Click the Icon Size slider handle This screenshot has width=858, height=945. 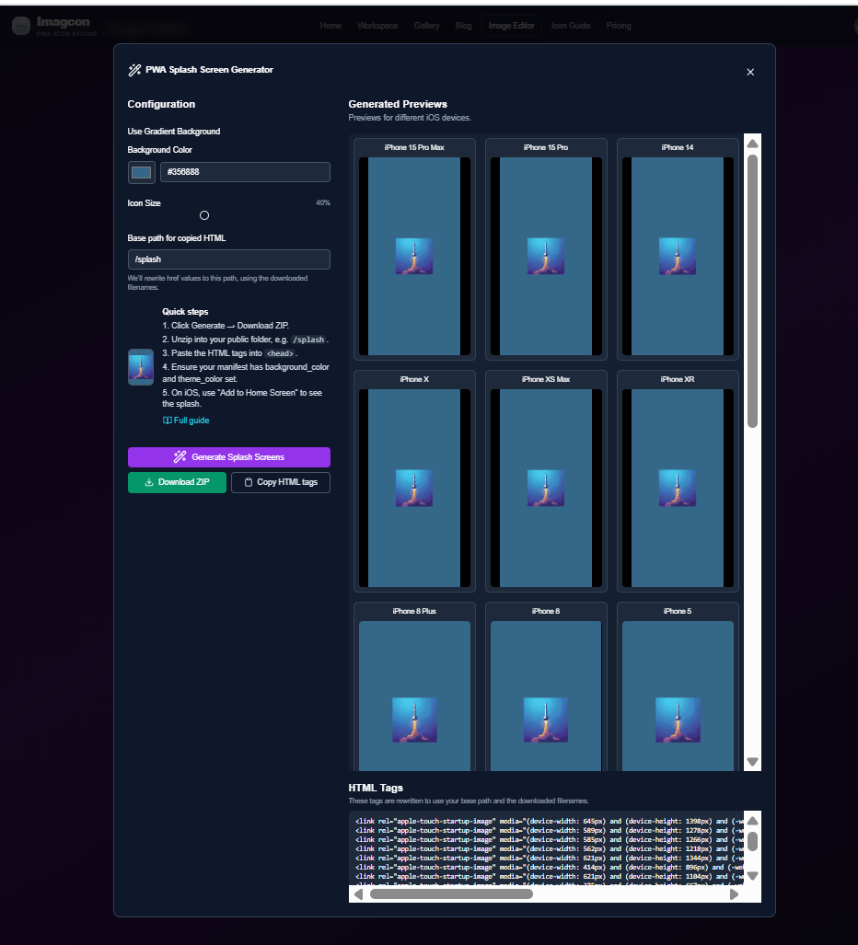coord(204,214)
